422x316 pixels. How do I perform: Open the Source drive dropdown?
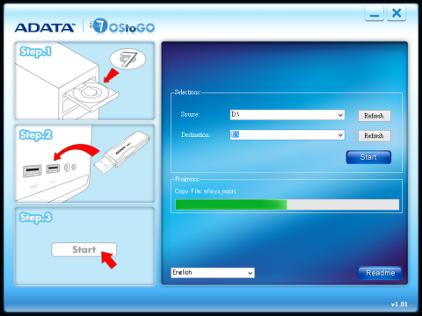click(287, 115)
